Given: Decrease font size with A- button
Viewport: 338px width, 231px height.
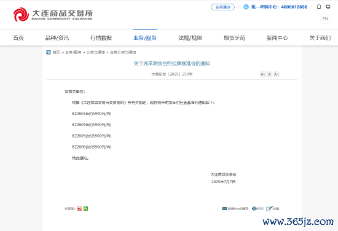Looking at the screenshot, I should (277, 74).
